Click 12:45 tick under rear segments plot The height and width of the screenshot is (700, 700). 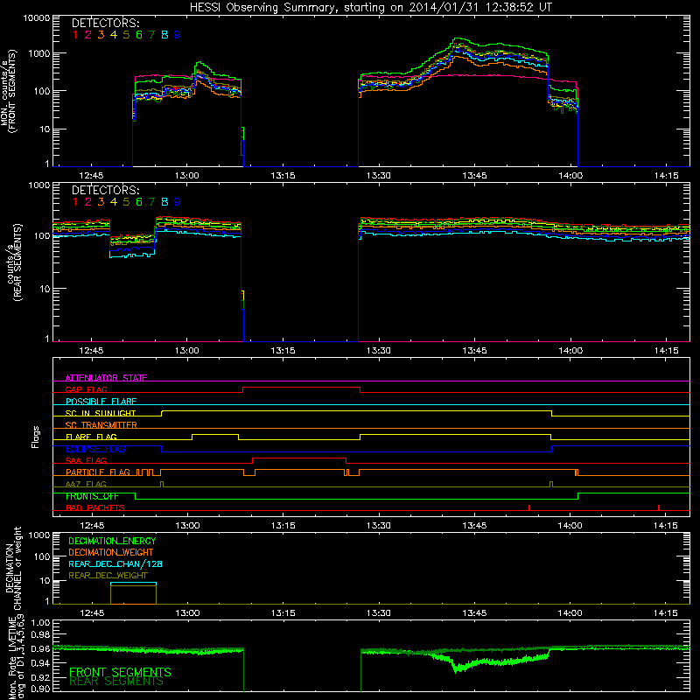click(91, 351)
